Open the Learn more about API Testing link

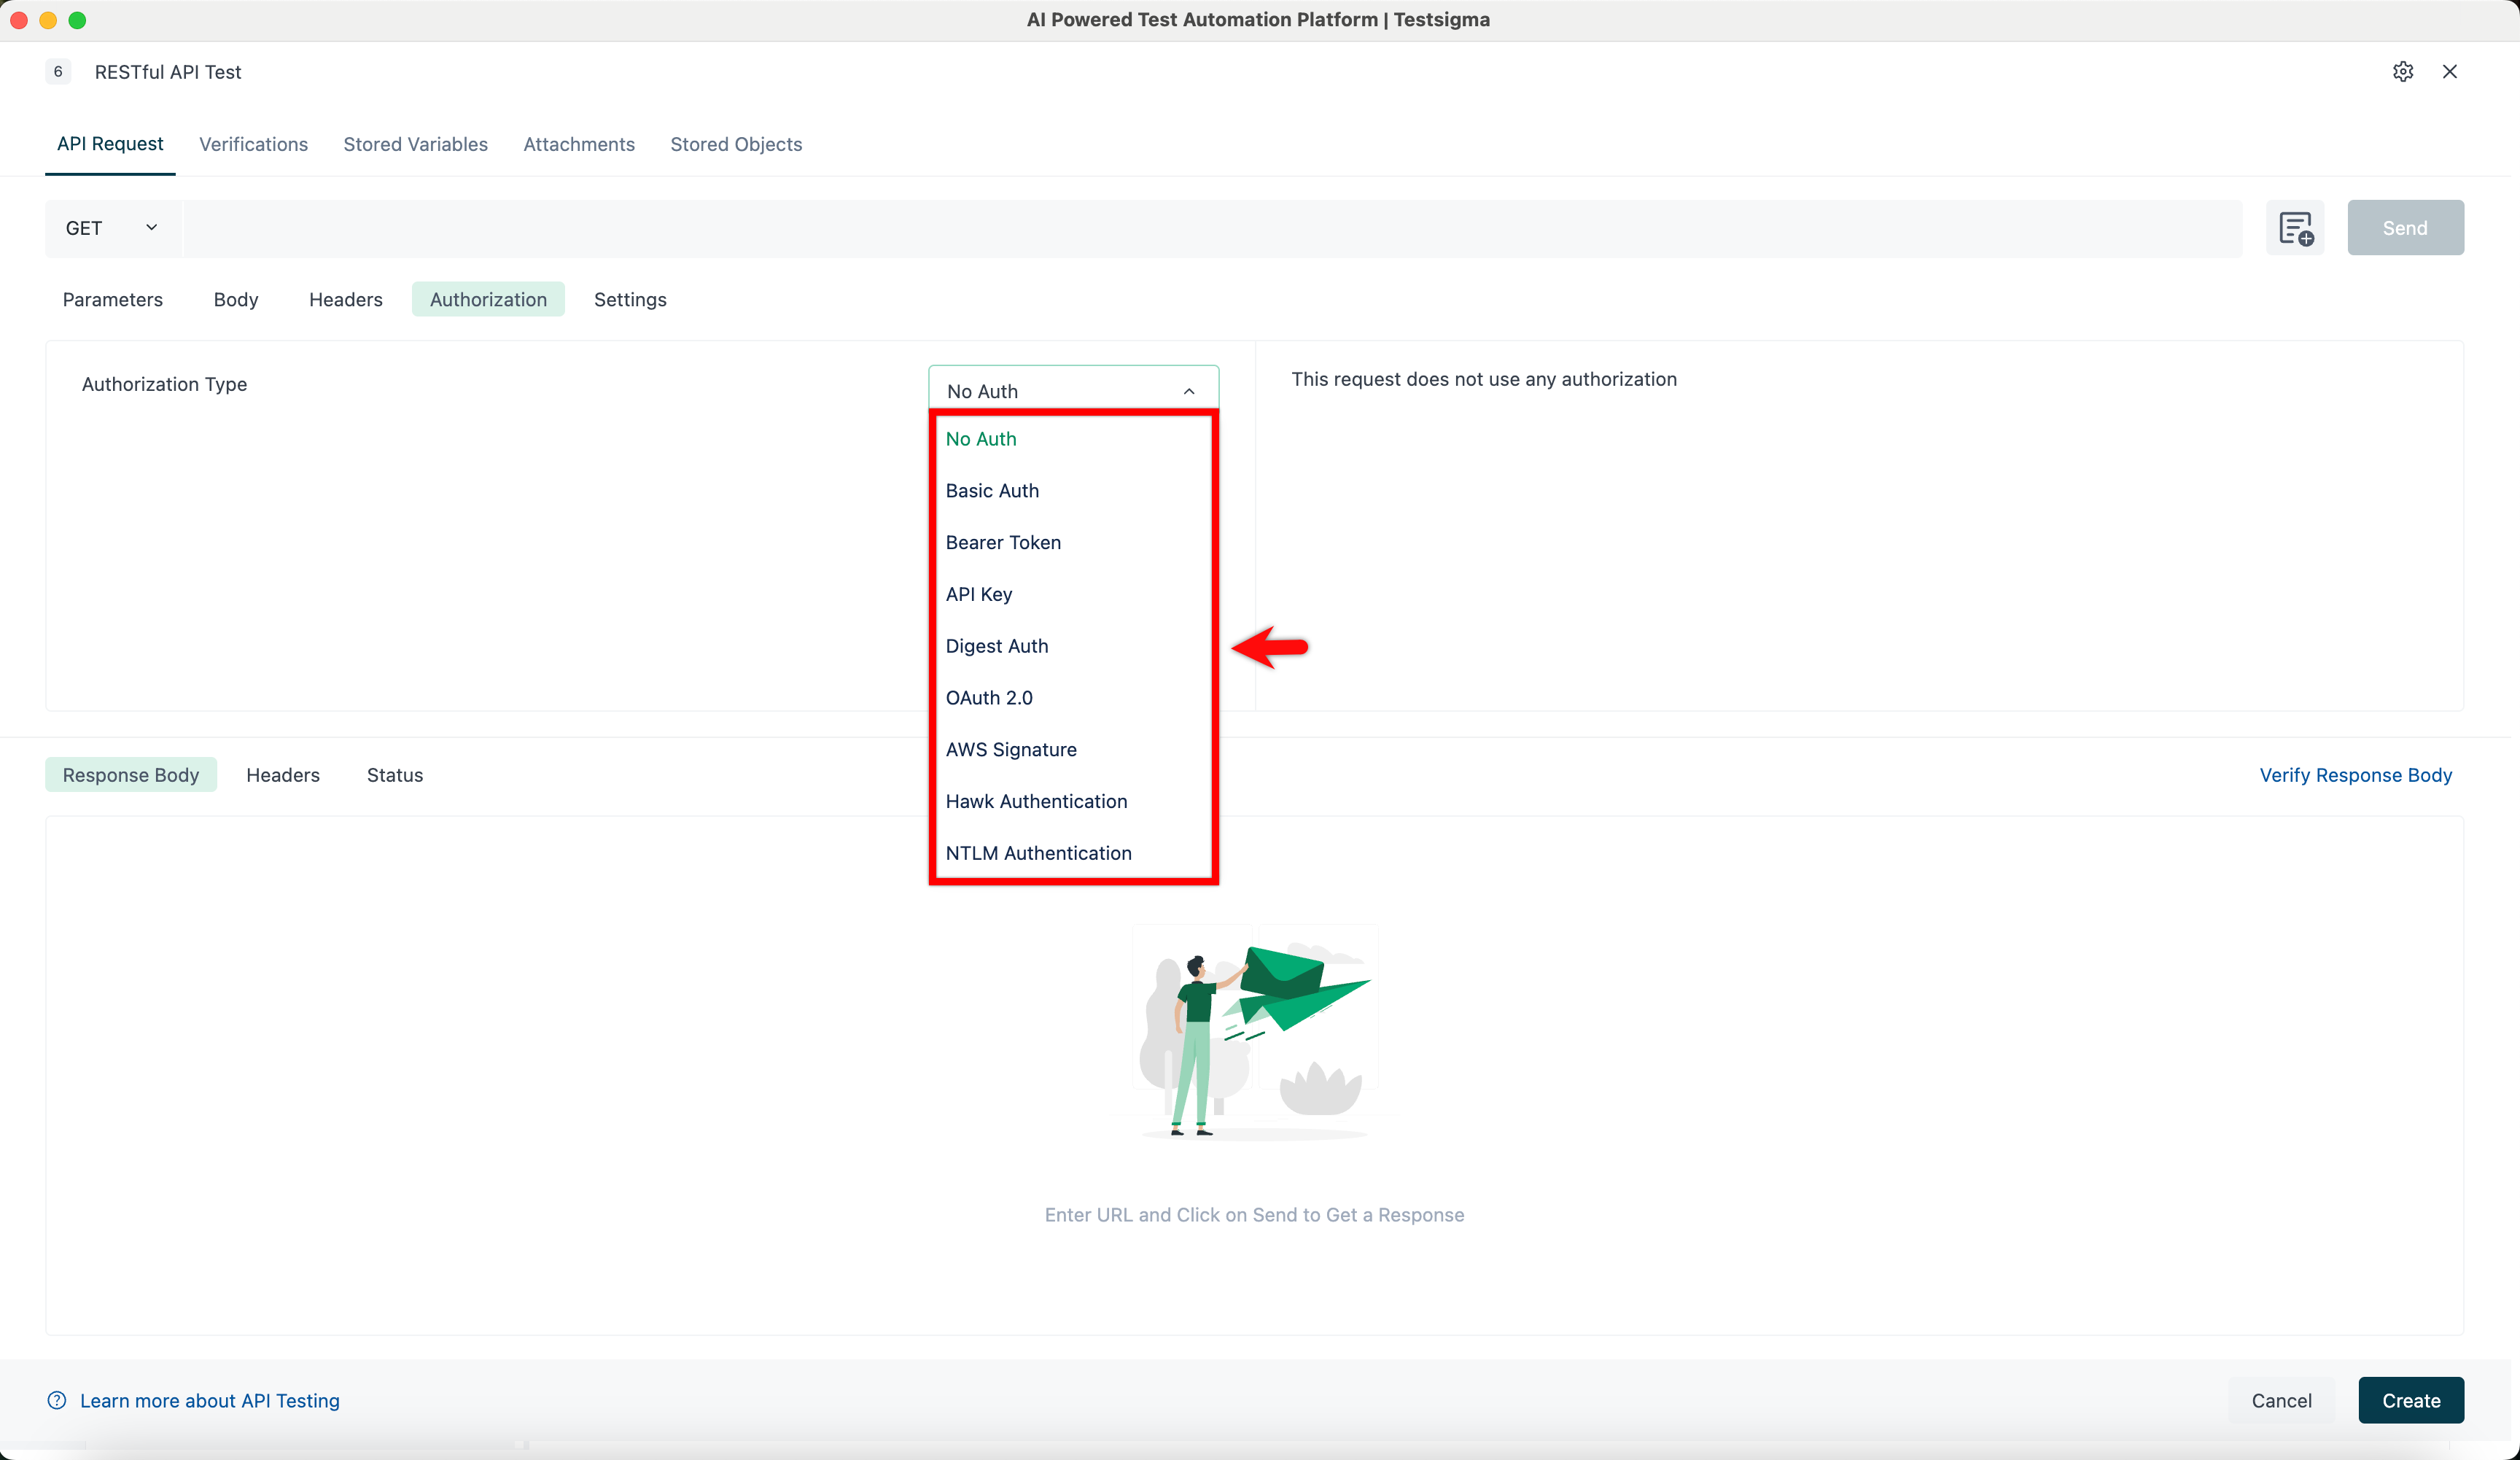210,1400
